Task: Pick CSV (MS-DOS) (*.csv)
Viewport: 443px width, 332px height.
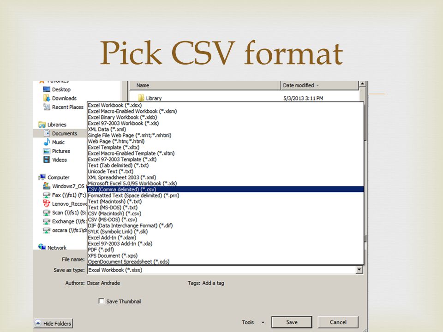Action: 225,219
